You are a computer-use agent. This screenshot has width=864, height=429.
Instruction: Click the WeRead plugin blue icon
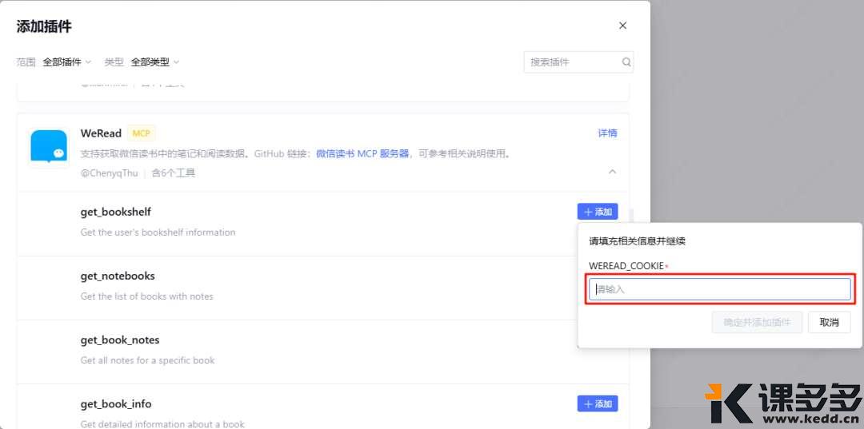(x=49, y=146)
